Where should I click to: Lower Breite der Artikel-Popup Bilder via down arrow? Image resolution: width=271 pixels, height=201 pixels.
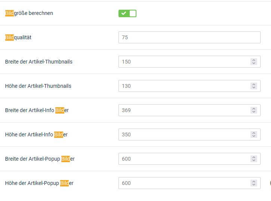pyautogui.click(x=254, y=160)
